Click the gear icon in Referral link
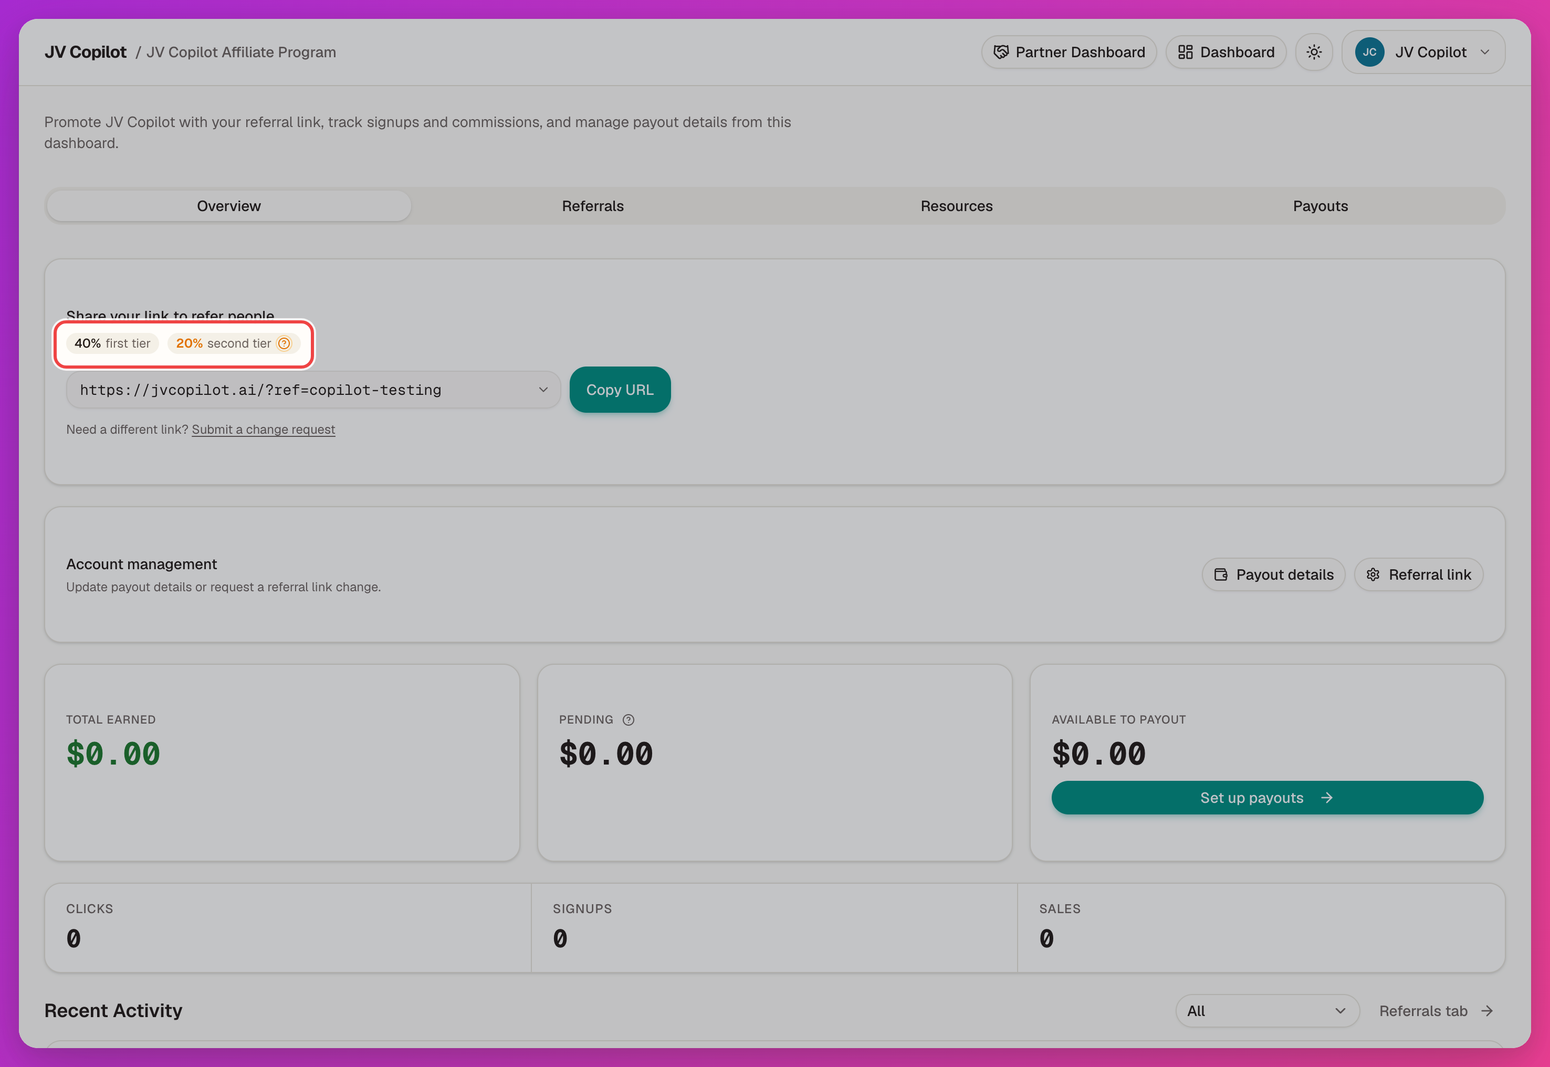Image resolution: width=1550 pixels, height=1067 pixels. coord(1373,575)
